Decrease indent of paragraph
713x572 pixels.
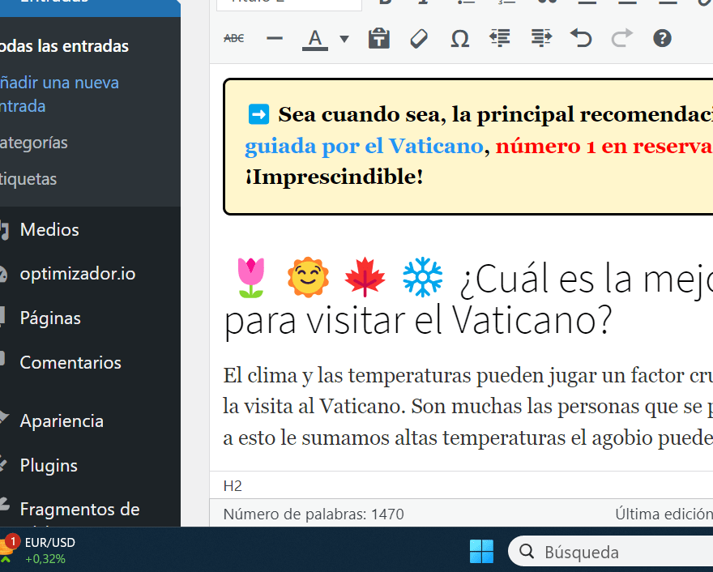[500, 38]
